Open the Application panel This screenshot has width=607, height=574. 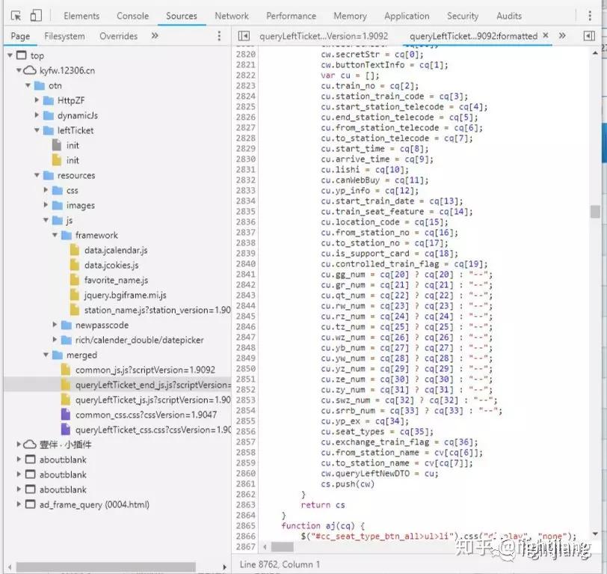[407, 16]
